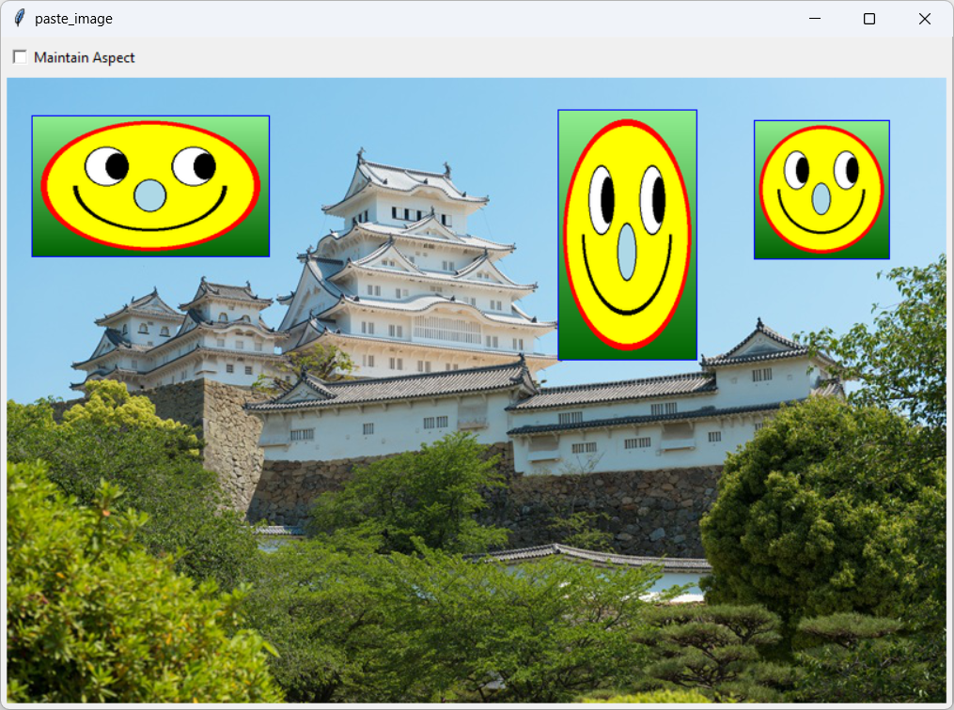Enable the Maintain Aspect checkbox
954x710 pixels.
click(x=19, y=56)
